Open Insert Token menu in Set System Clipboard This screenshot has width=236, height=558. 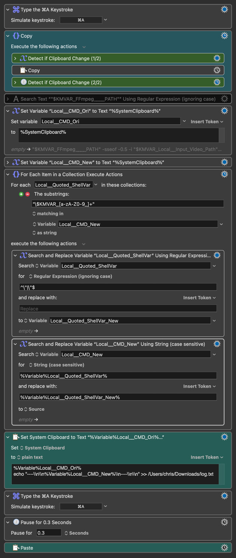(207, 457)
